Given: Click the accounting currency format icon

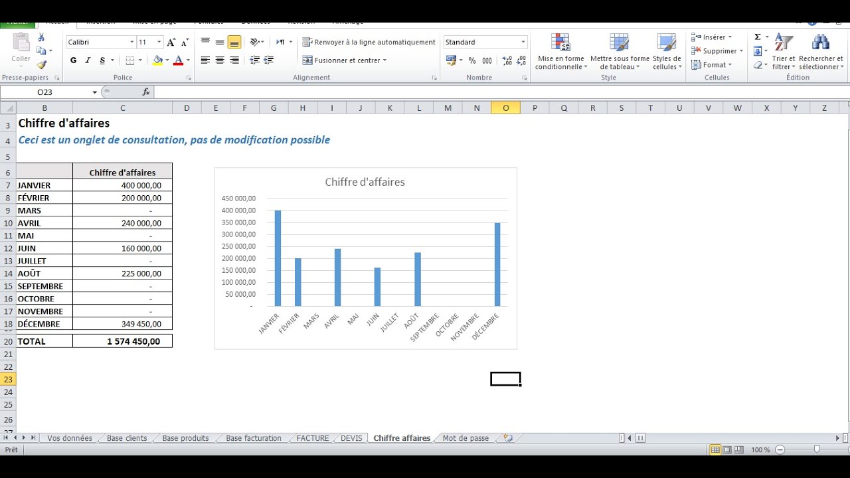Looking at the screenshot, I should pos(452,60).
